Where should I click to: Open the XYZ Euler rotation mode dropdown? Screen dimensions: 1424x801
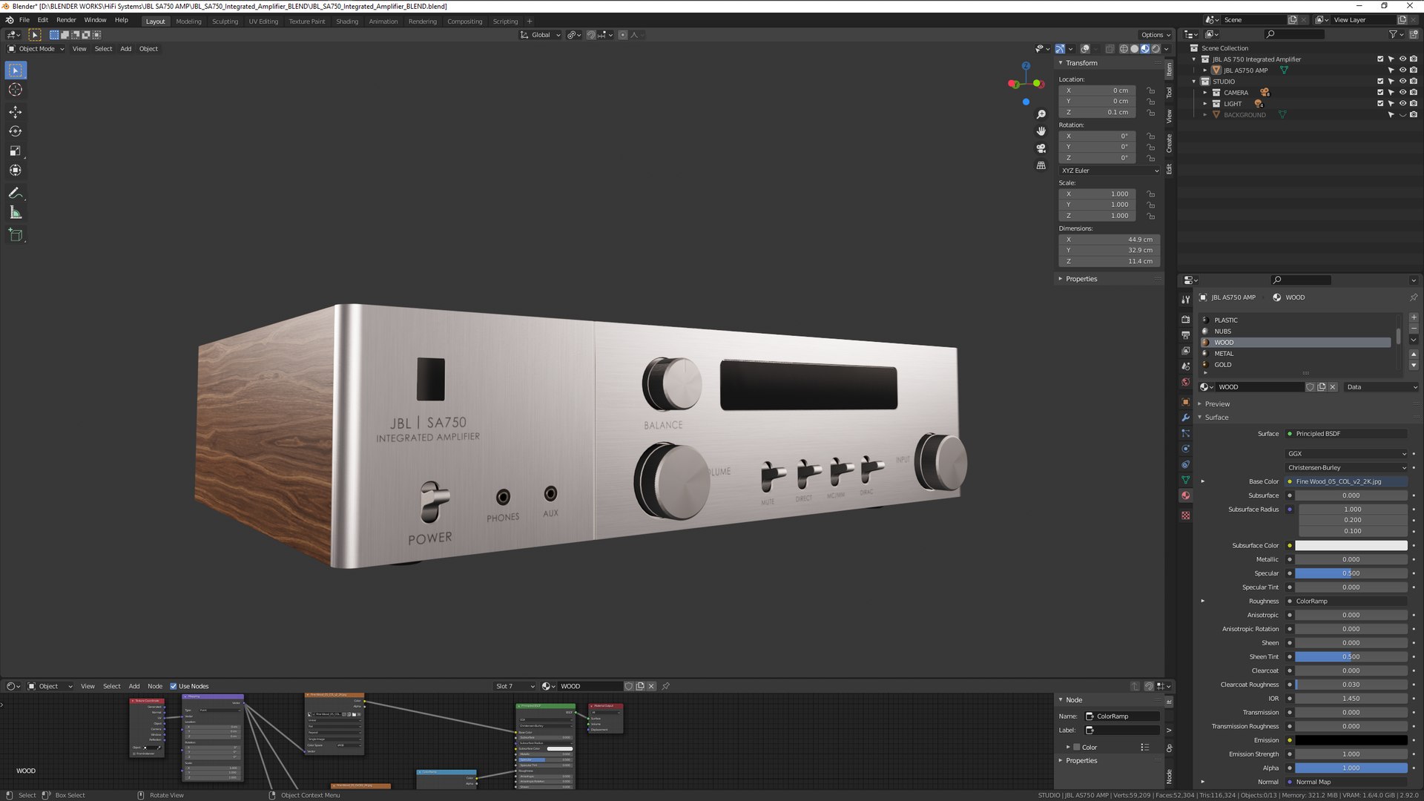click(1109, 171)
